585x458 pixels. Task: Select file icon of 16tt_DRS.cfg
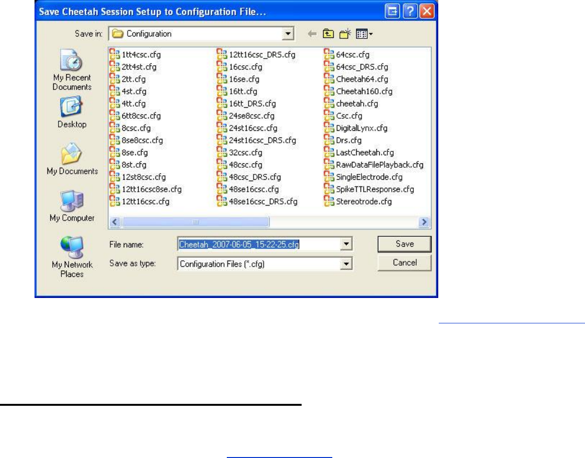point(222,103)
